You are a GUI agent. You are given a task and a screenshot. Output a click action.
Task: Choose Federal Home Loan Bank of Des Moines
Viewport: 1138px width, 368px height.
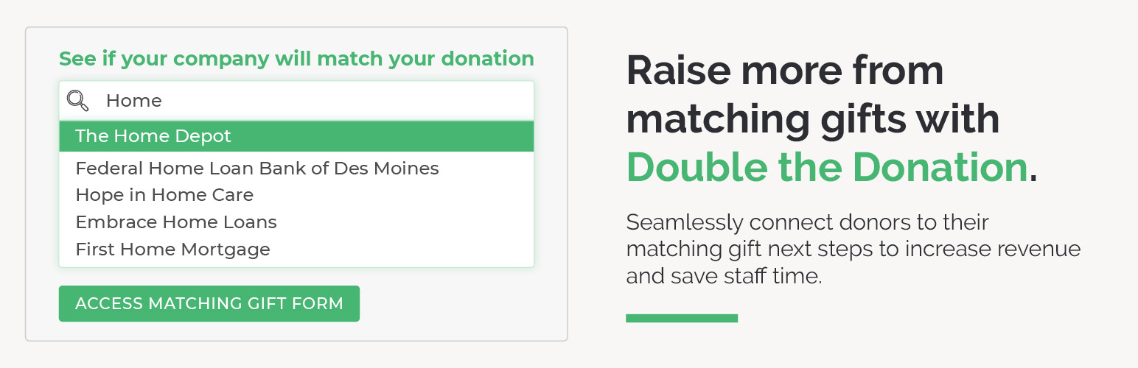[256, 169]
